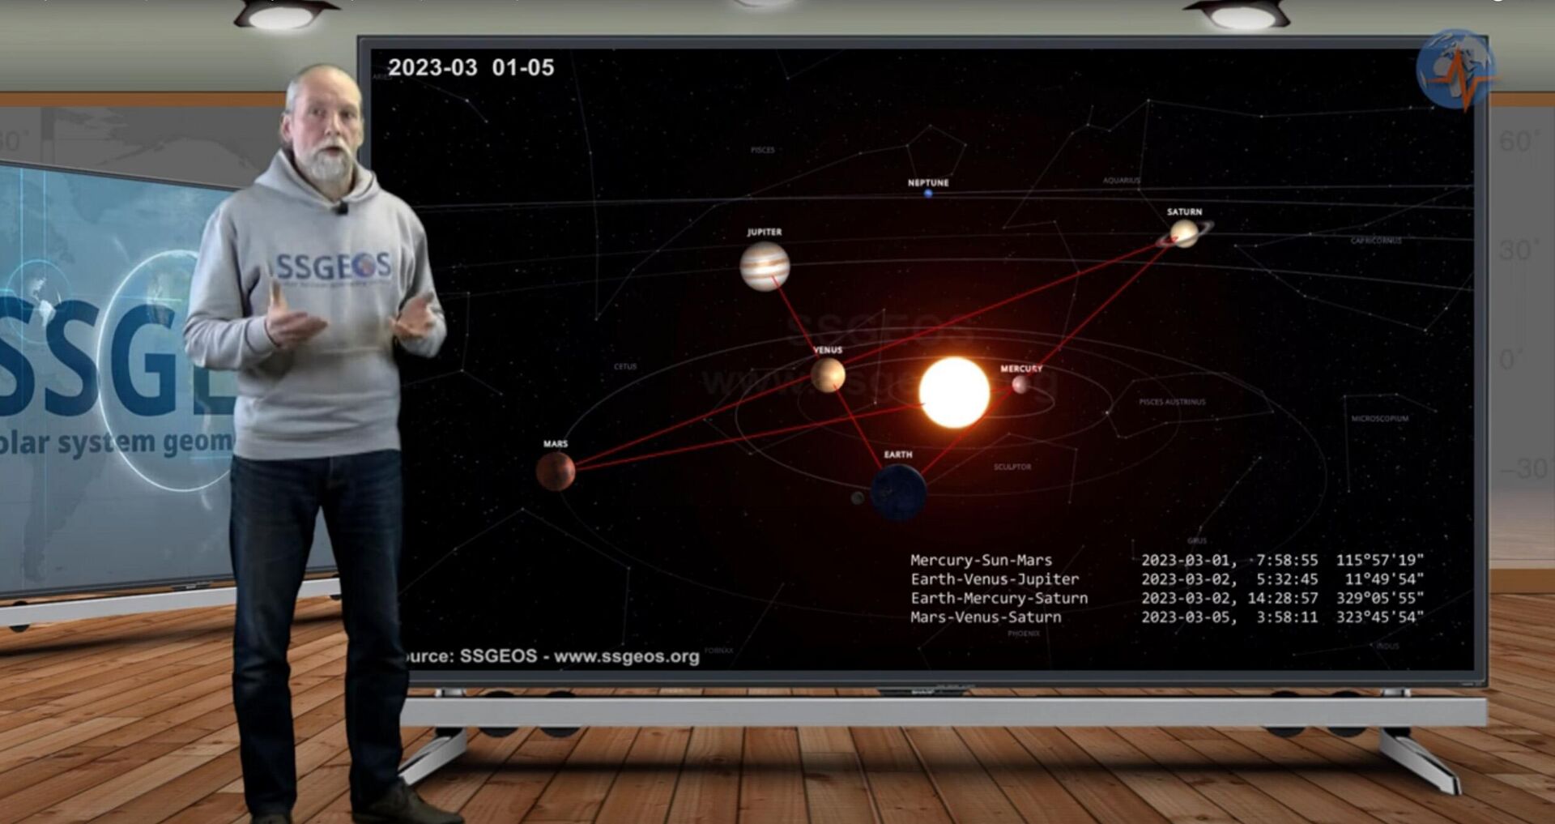
Task: Click the Mars-Venus-Saturn row label
Action: tap(986, 617)
